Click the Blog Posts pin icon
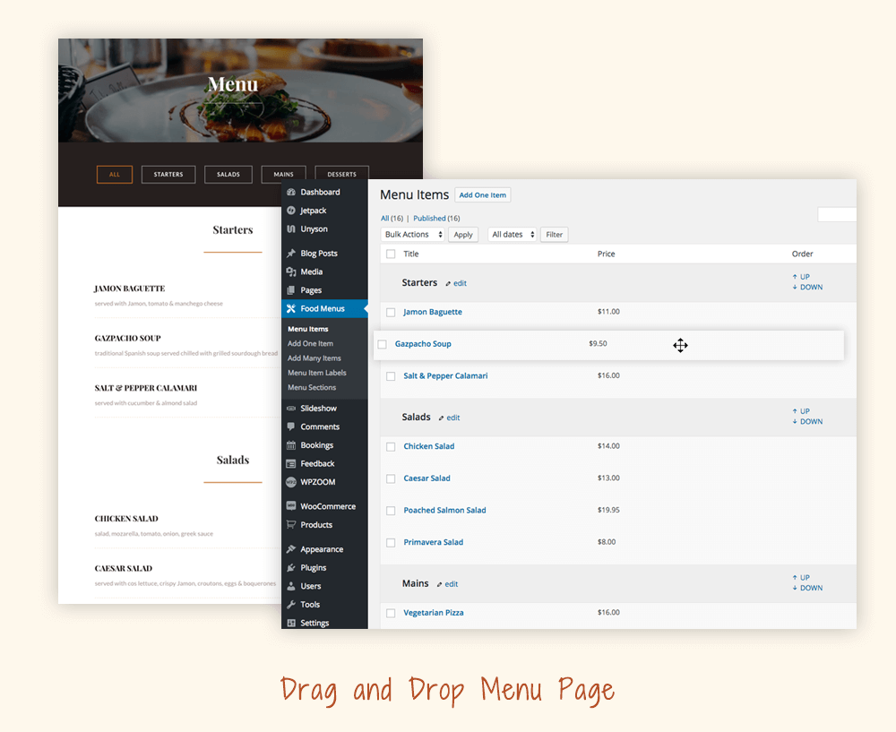Viewport: 896px width, 732px height. [291, 254]
